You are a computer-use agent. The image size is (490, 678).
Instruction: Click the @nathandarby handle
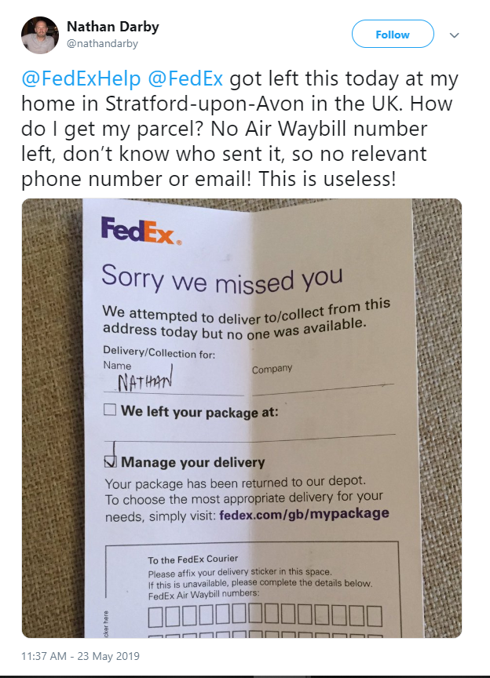coord(100,45)
